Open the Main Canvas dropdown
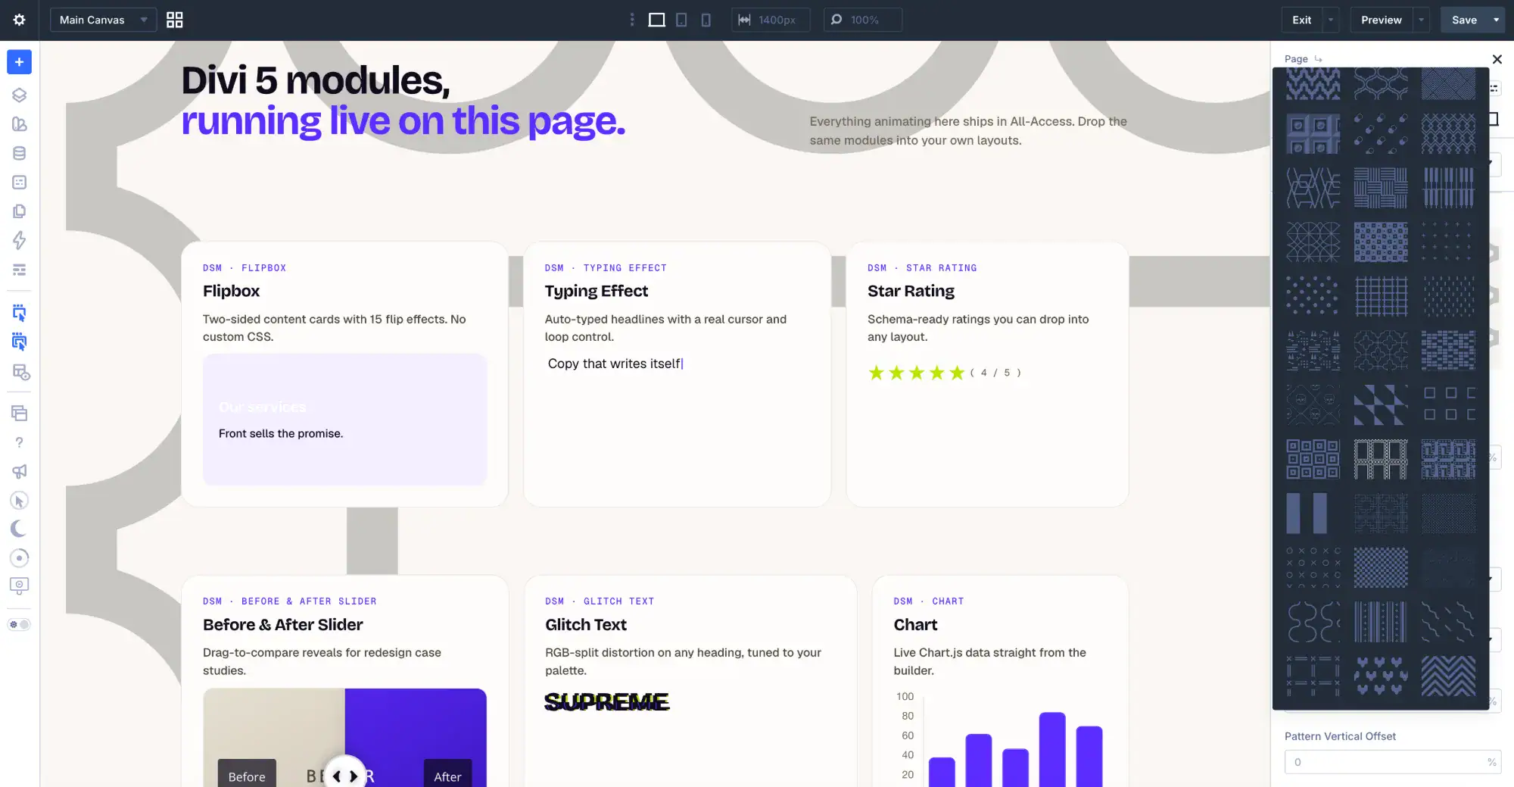1514x787 pixels. pyautogui.click(x=103, y=20)
